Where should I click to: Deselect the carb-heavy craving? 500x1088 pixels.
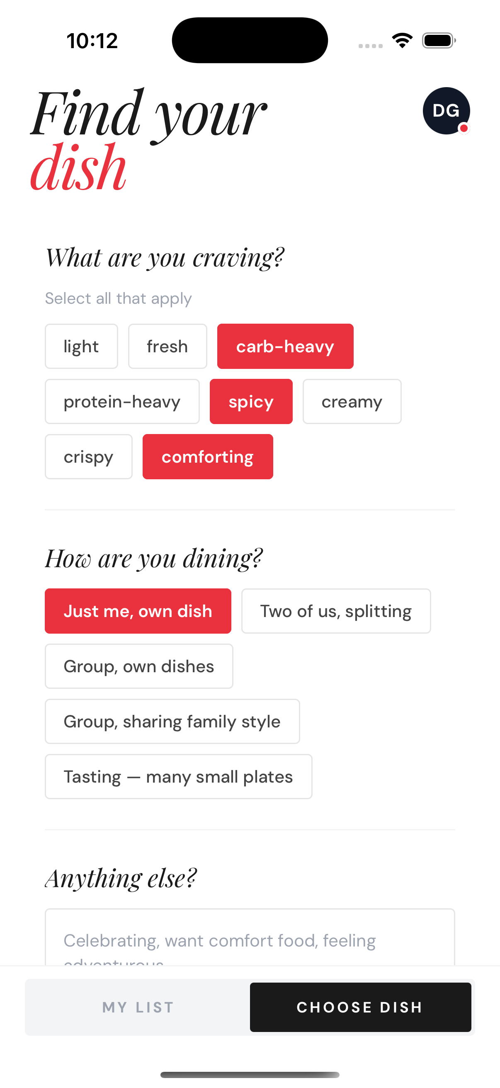coord(285,346)
